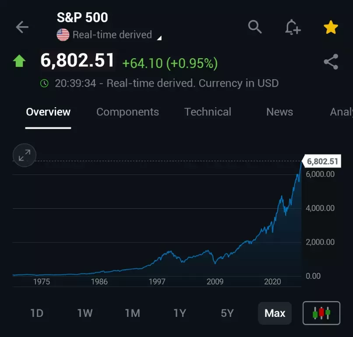The height and width of the screenshot is (337, 353).
Task: Click the 6,802.51 price marker on chart
Action: click(x=322, y=161)
